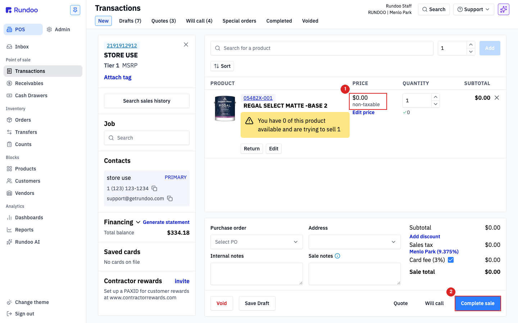Click the Edit price link

tap(363, 112)
